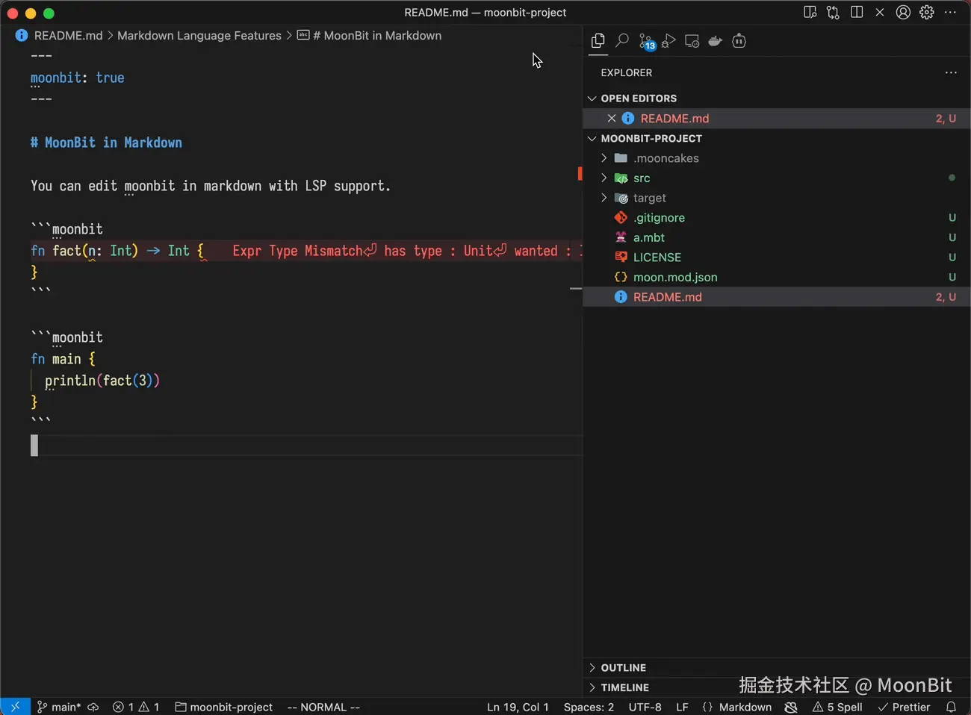Click the split editor layout icon
The image size is (971, 715).
857,13
